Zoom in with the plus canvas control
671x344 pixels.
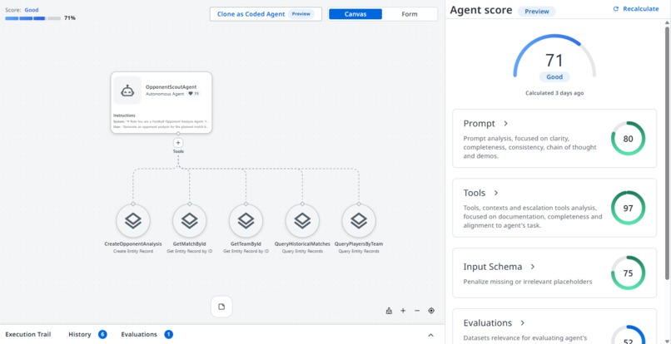click(403, 311)
